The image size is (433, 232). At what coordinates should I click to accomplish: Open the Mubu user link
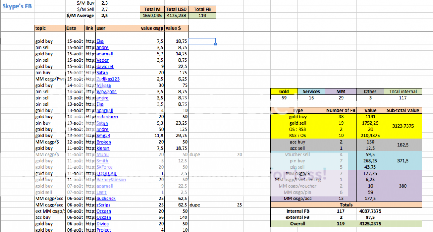(102, 155)
